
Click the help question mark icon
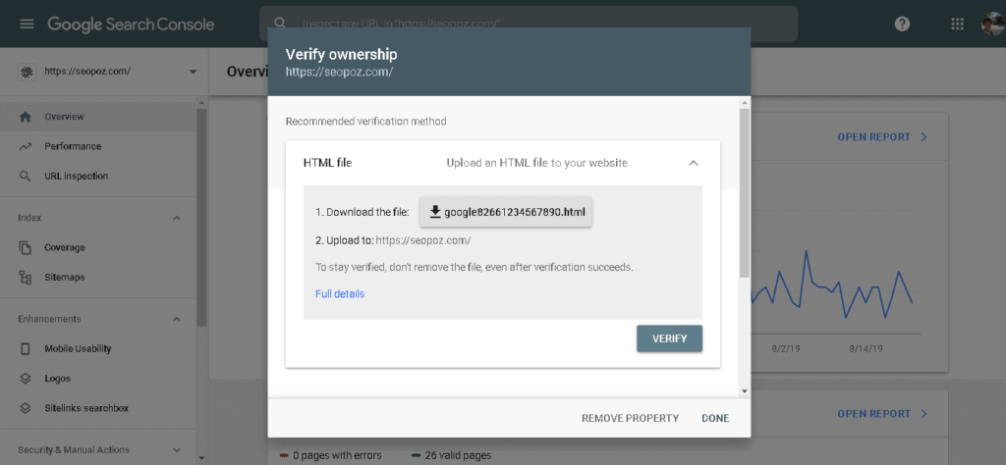902,25
